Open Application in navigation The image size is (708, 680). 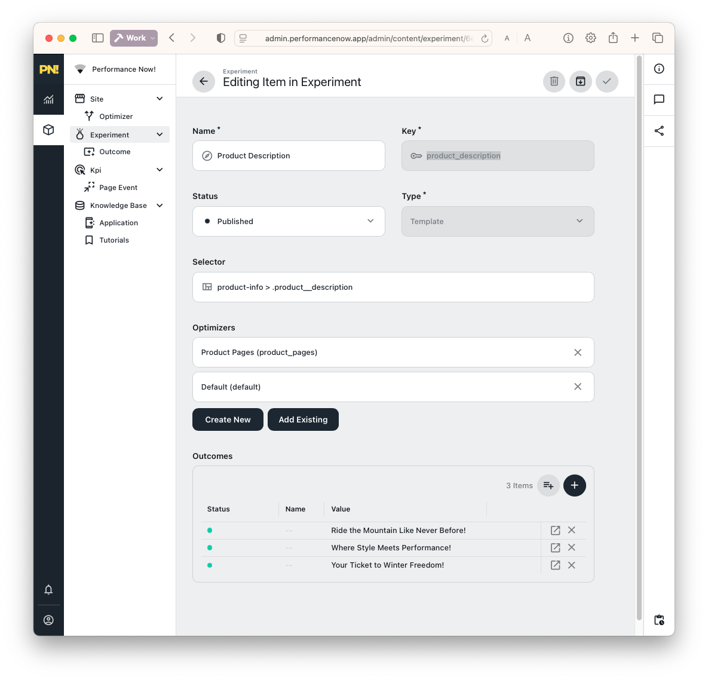click(119, 223)
